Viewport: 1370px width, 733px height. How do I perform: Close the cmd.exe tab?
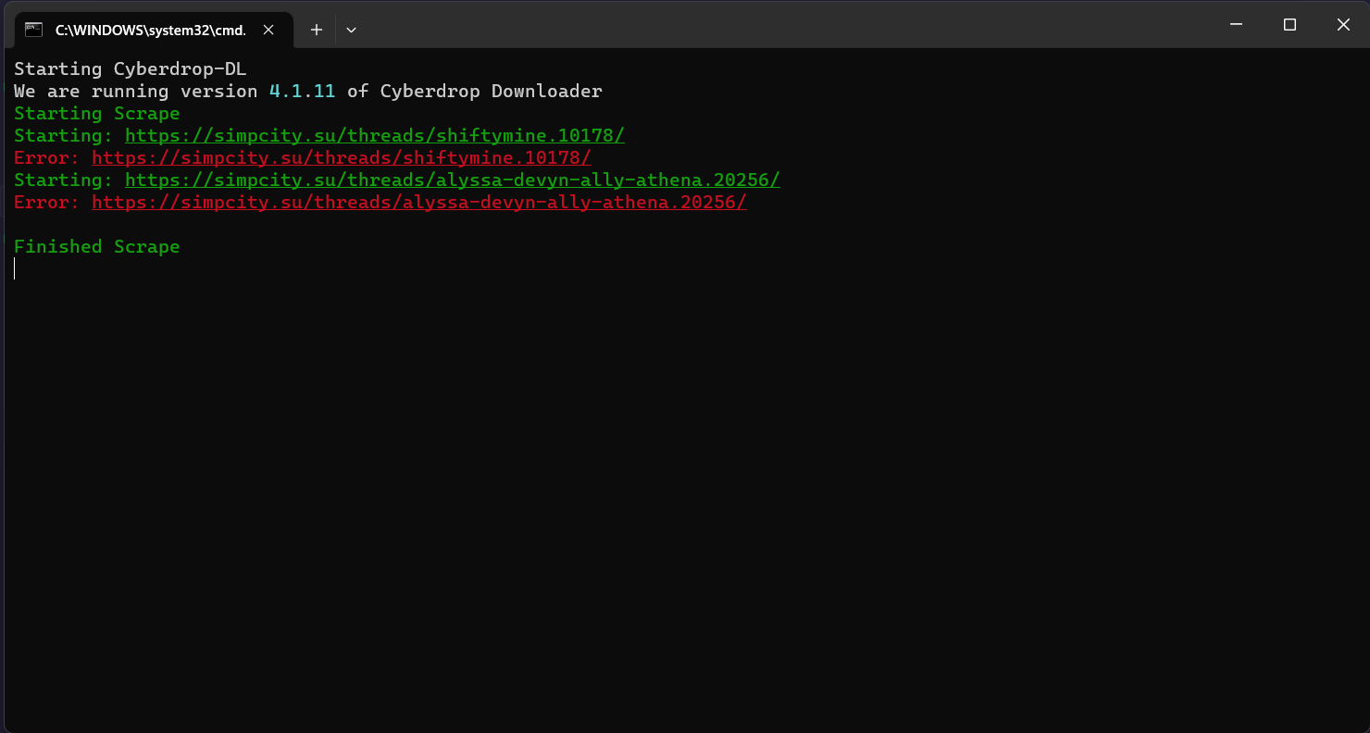click(268, 30)
